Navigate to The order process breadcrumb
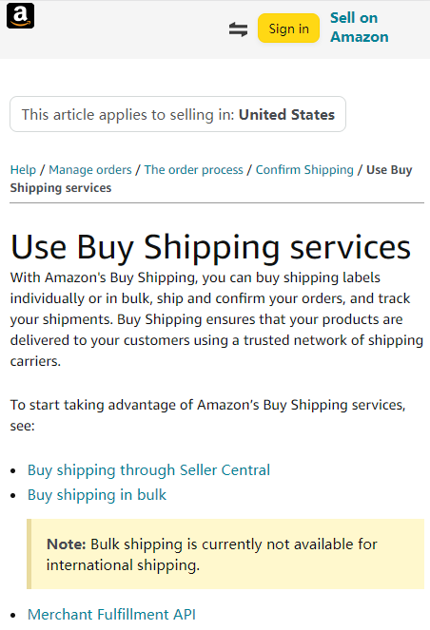Screen dimensions: 430x630 193,169
